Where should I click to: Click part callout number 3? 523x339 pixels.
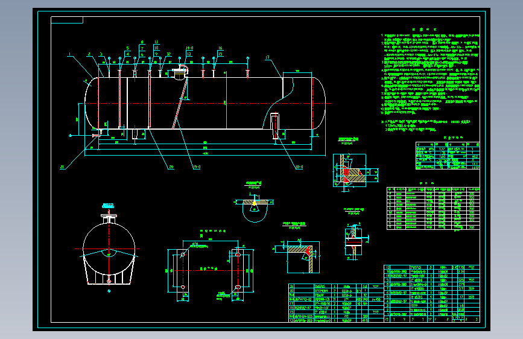(x=101, y=54)
